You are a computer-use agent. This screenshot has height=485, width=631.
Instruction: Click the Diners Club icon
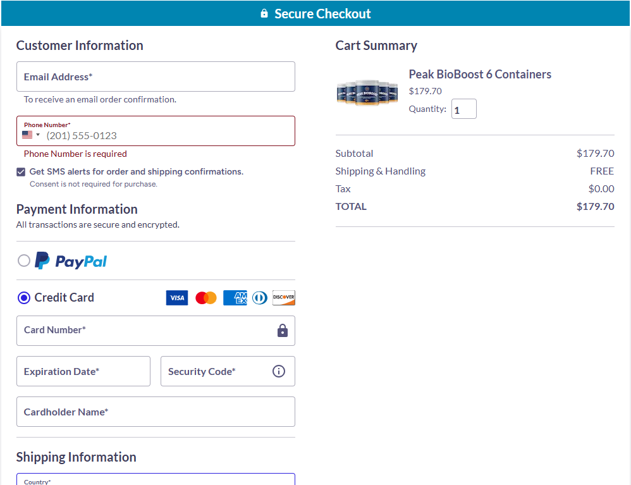point(260,298)
